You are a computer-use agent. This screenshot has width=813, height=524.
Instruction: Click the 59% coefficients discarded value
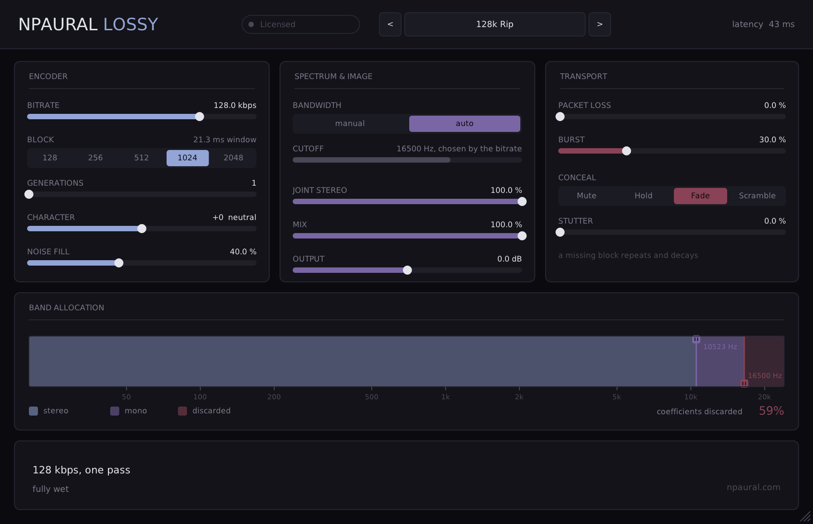tap(771, 411)
